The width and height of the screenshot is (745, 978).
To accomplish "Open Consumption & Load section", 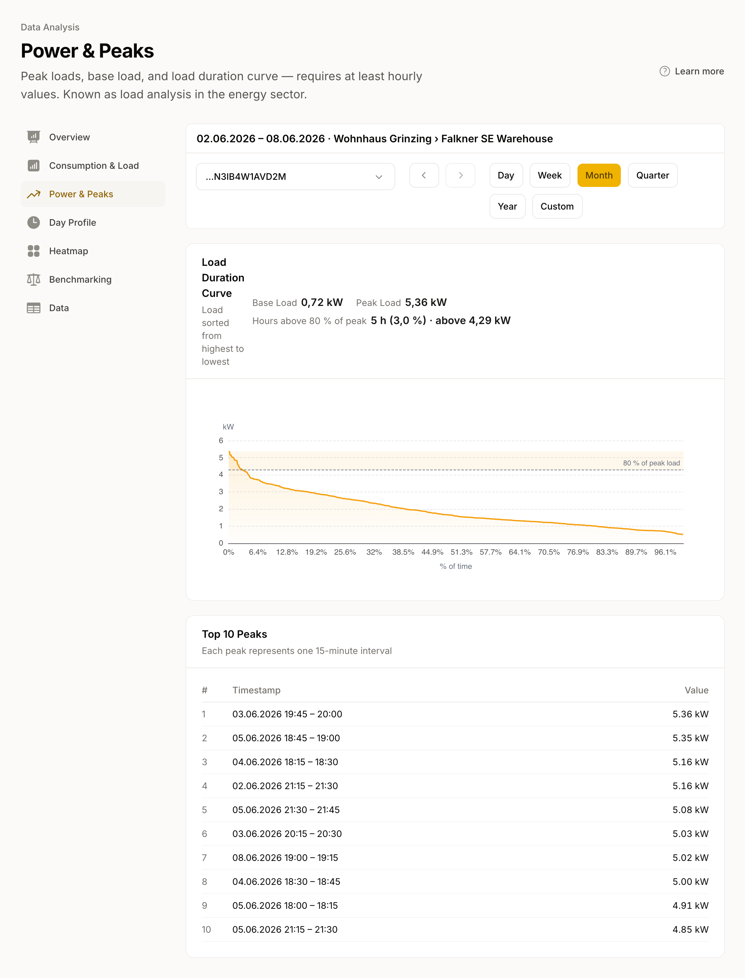I will (93, 166).
